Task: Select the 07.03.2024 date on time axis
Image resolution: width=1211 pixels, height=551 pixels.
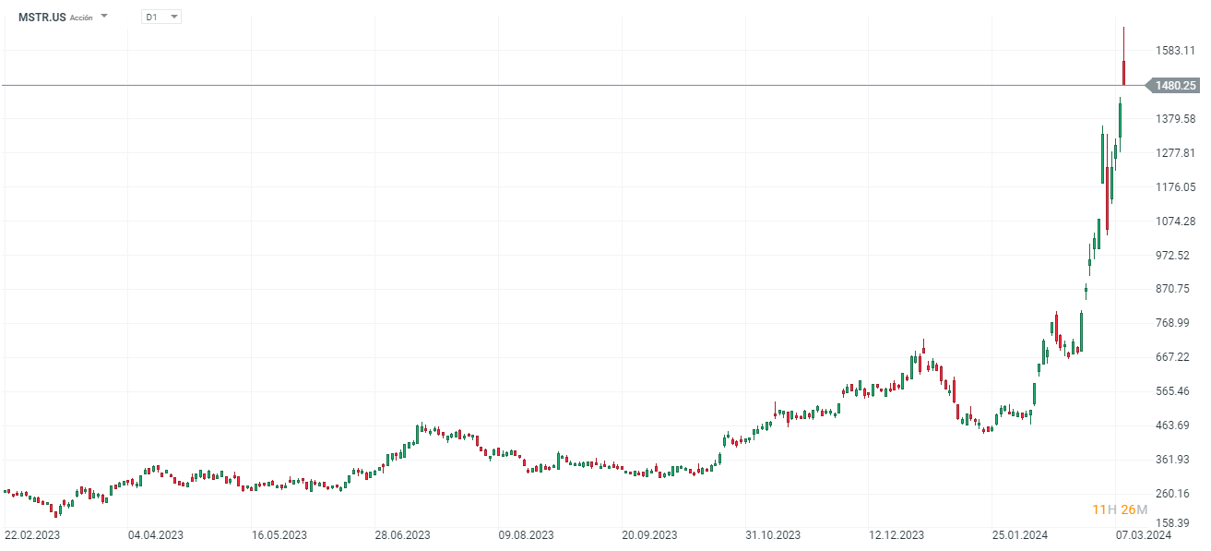Action: [1143, 535]
